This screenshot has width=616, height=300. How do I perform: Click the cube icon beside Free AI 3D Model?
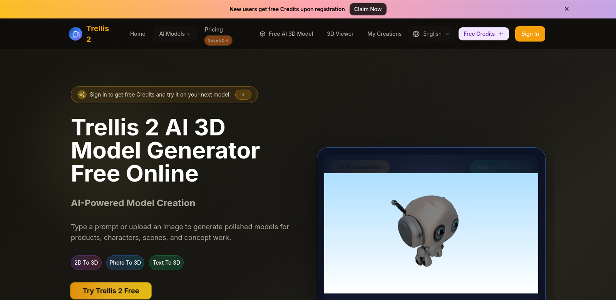pos(263,34)
